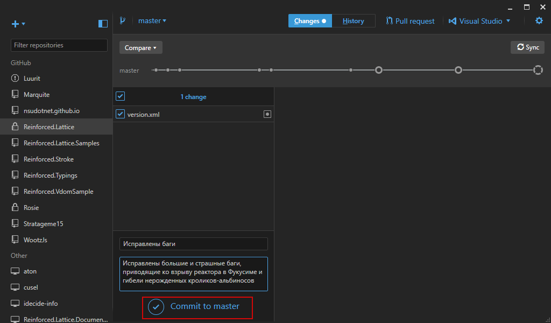Viewport: 551px width, 323px height.
Task: Click the branch icon beside master
Action: 122,20
